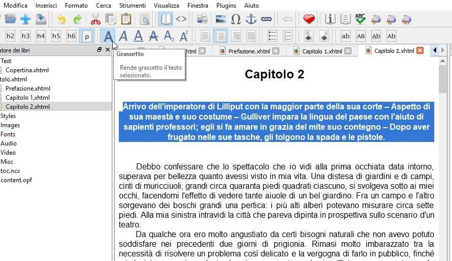Click the save icon
This screenshot has height=261, width=452.
(41, 19)
